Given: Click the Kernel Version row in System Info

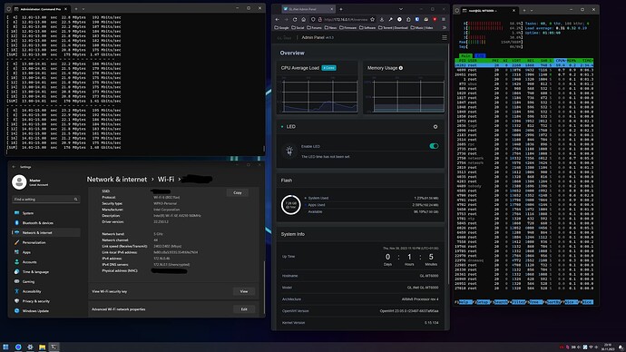Looking at the screenshot, I should click(x=360, y=322).
